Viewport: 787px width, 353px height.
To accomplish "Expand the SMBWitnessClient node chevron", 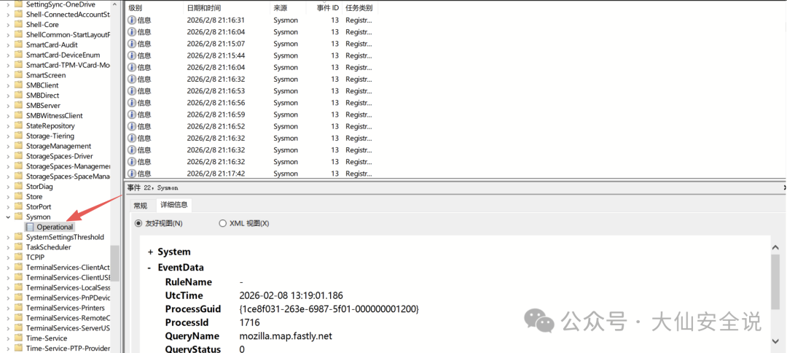I will pos(7,115).
